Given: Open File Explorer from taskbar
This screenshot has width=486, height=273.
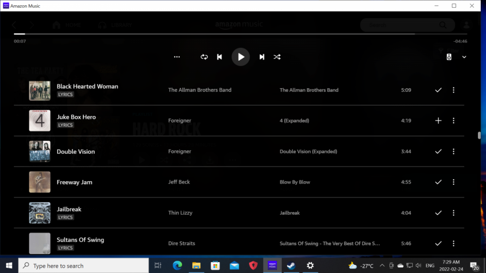Looking at the screenshot, I should coord(196,265).
